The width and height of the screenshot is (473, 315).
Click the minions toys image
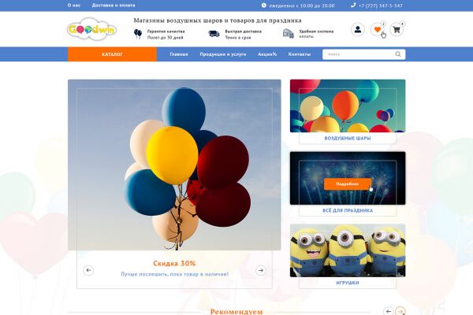(348, 250)
